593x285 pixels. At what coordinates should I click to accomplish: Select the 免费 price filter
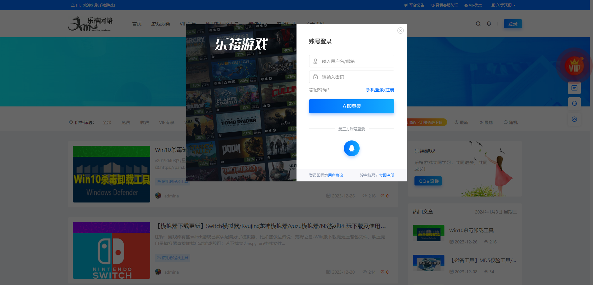126,123
